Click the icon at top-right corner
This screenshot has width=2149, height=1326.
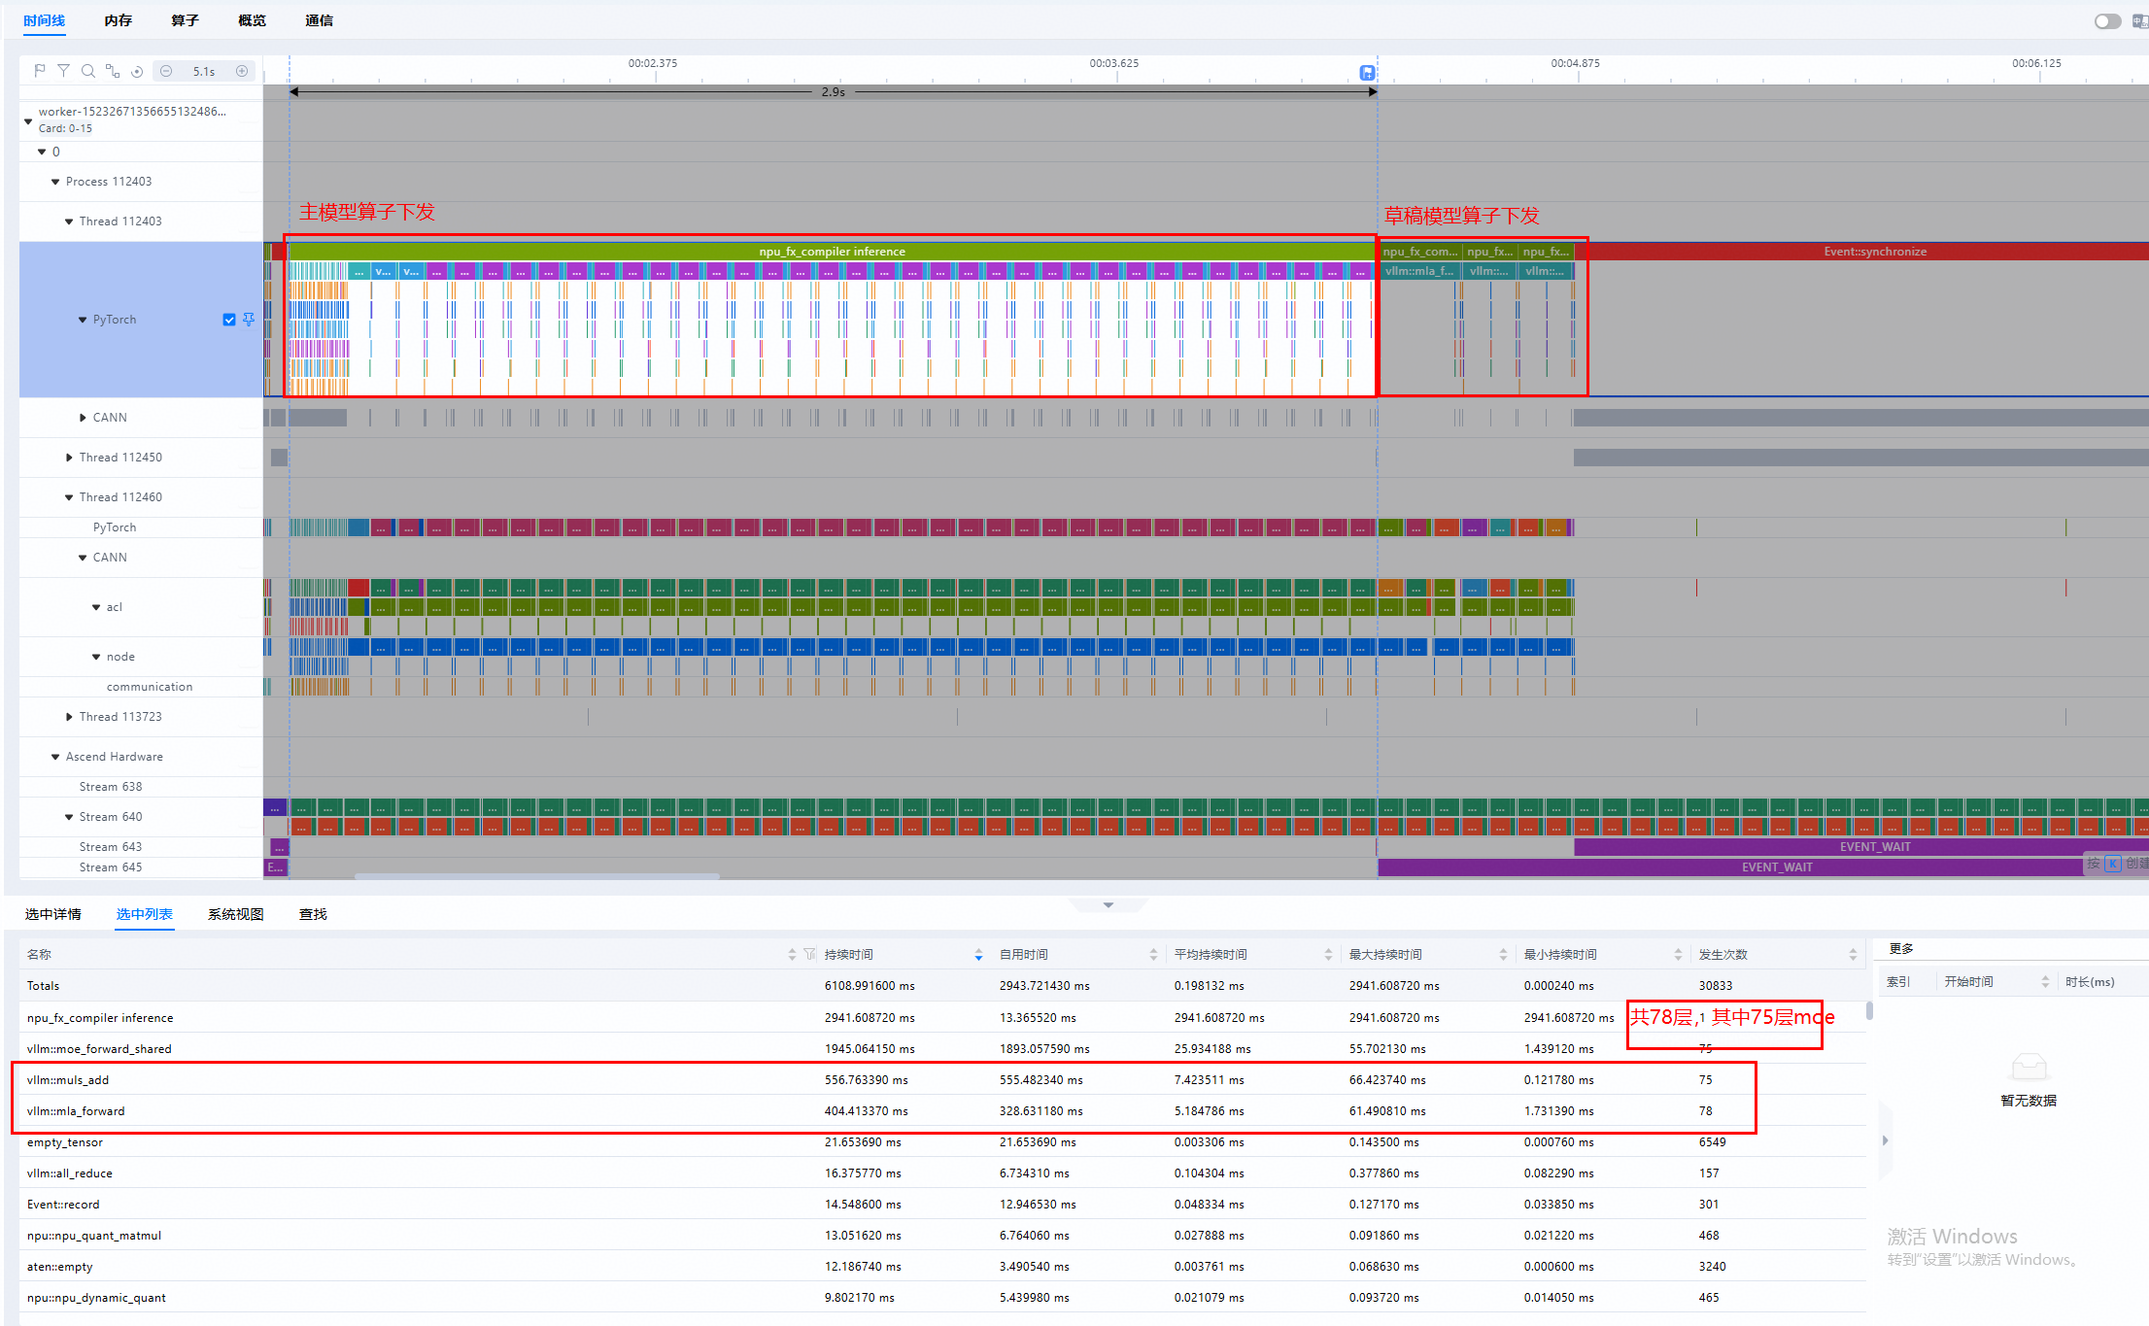2139,21
